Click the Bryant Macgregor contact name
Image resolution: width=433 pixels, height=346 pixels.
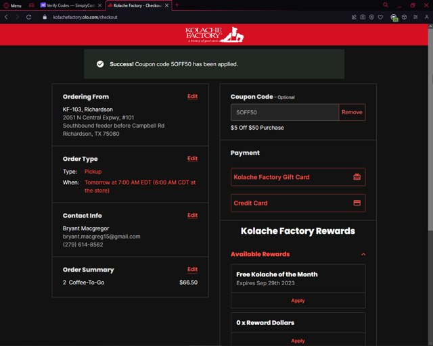pos(86,228)
